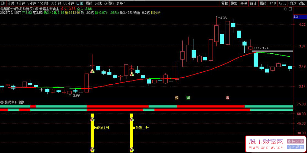The width and height of the screenshot is (307, 153).
Task: Click the 流通16.2亿 value
Action: (142, 13)
